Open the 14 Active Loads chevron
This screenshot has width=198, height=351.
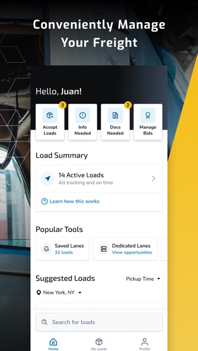(154, 179)
